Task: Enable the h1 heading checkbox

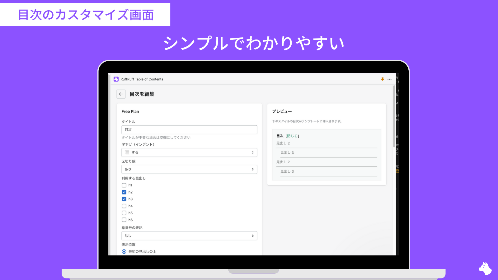Action: [x=124, y=185]
